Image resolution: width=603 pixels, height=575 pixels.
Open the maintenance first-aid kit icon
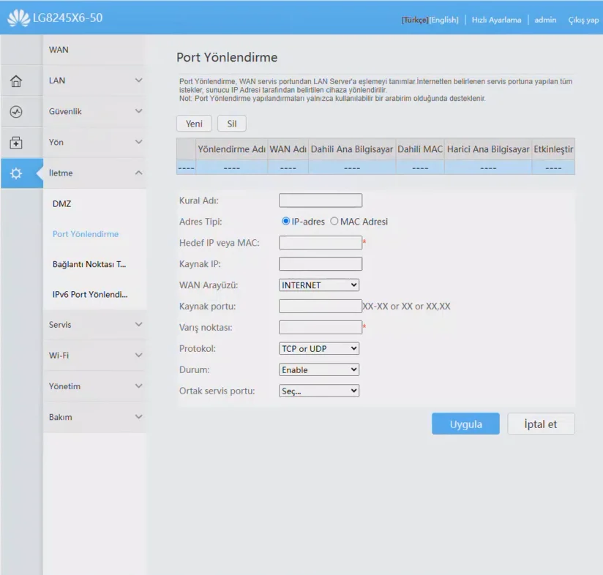[16, 143]
